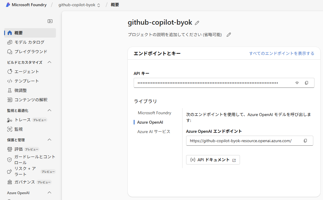323x200 pixels.
Task: Select the Microsoft Foundry library tab
Action: coord(155,113)
